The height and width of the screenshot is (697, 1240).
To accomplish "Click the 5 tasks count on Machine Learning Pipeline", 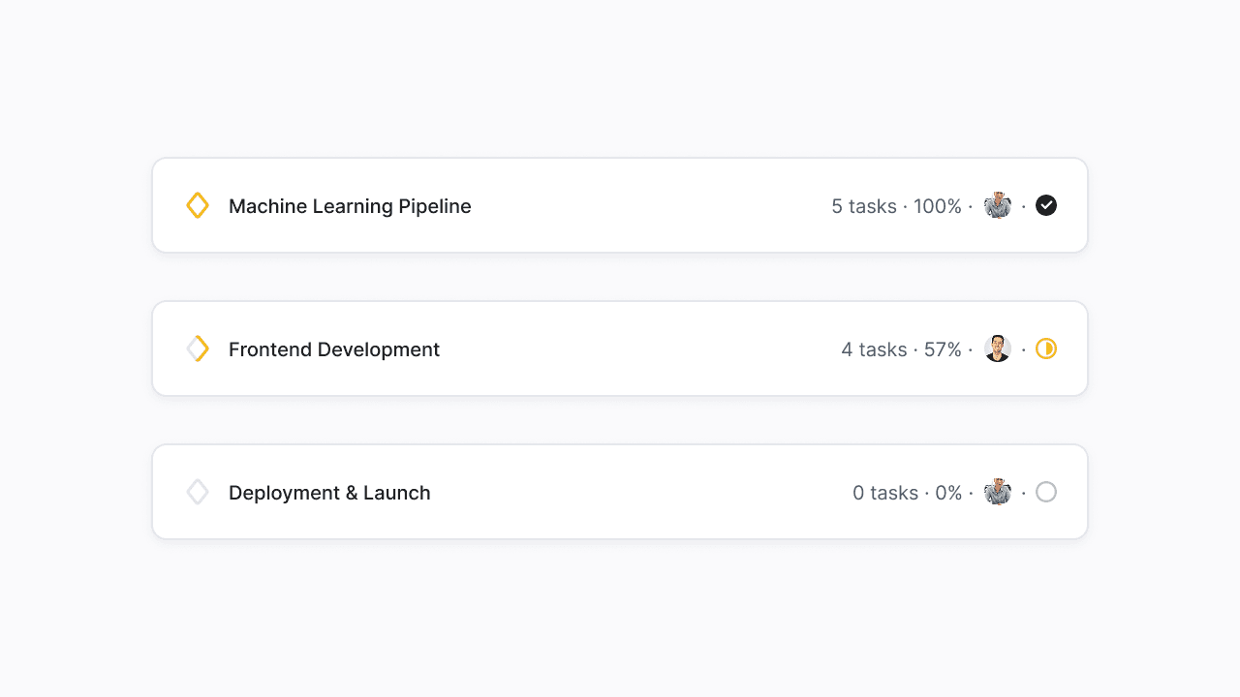I will (x=863, y=205).
